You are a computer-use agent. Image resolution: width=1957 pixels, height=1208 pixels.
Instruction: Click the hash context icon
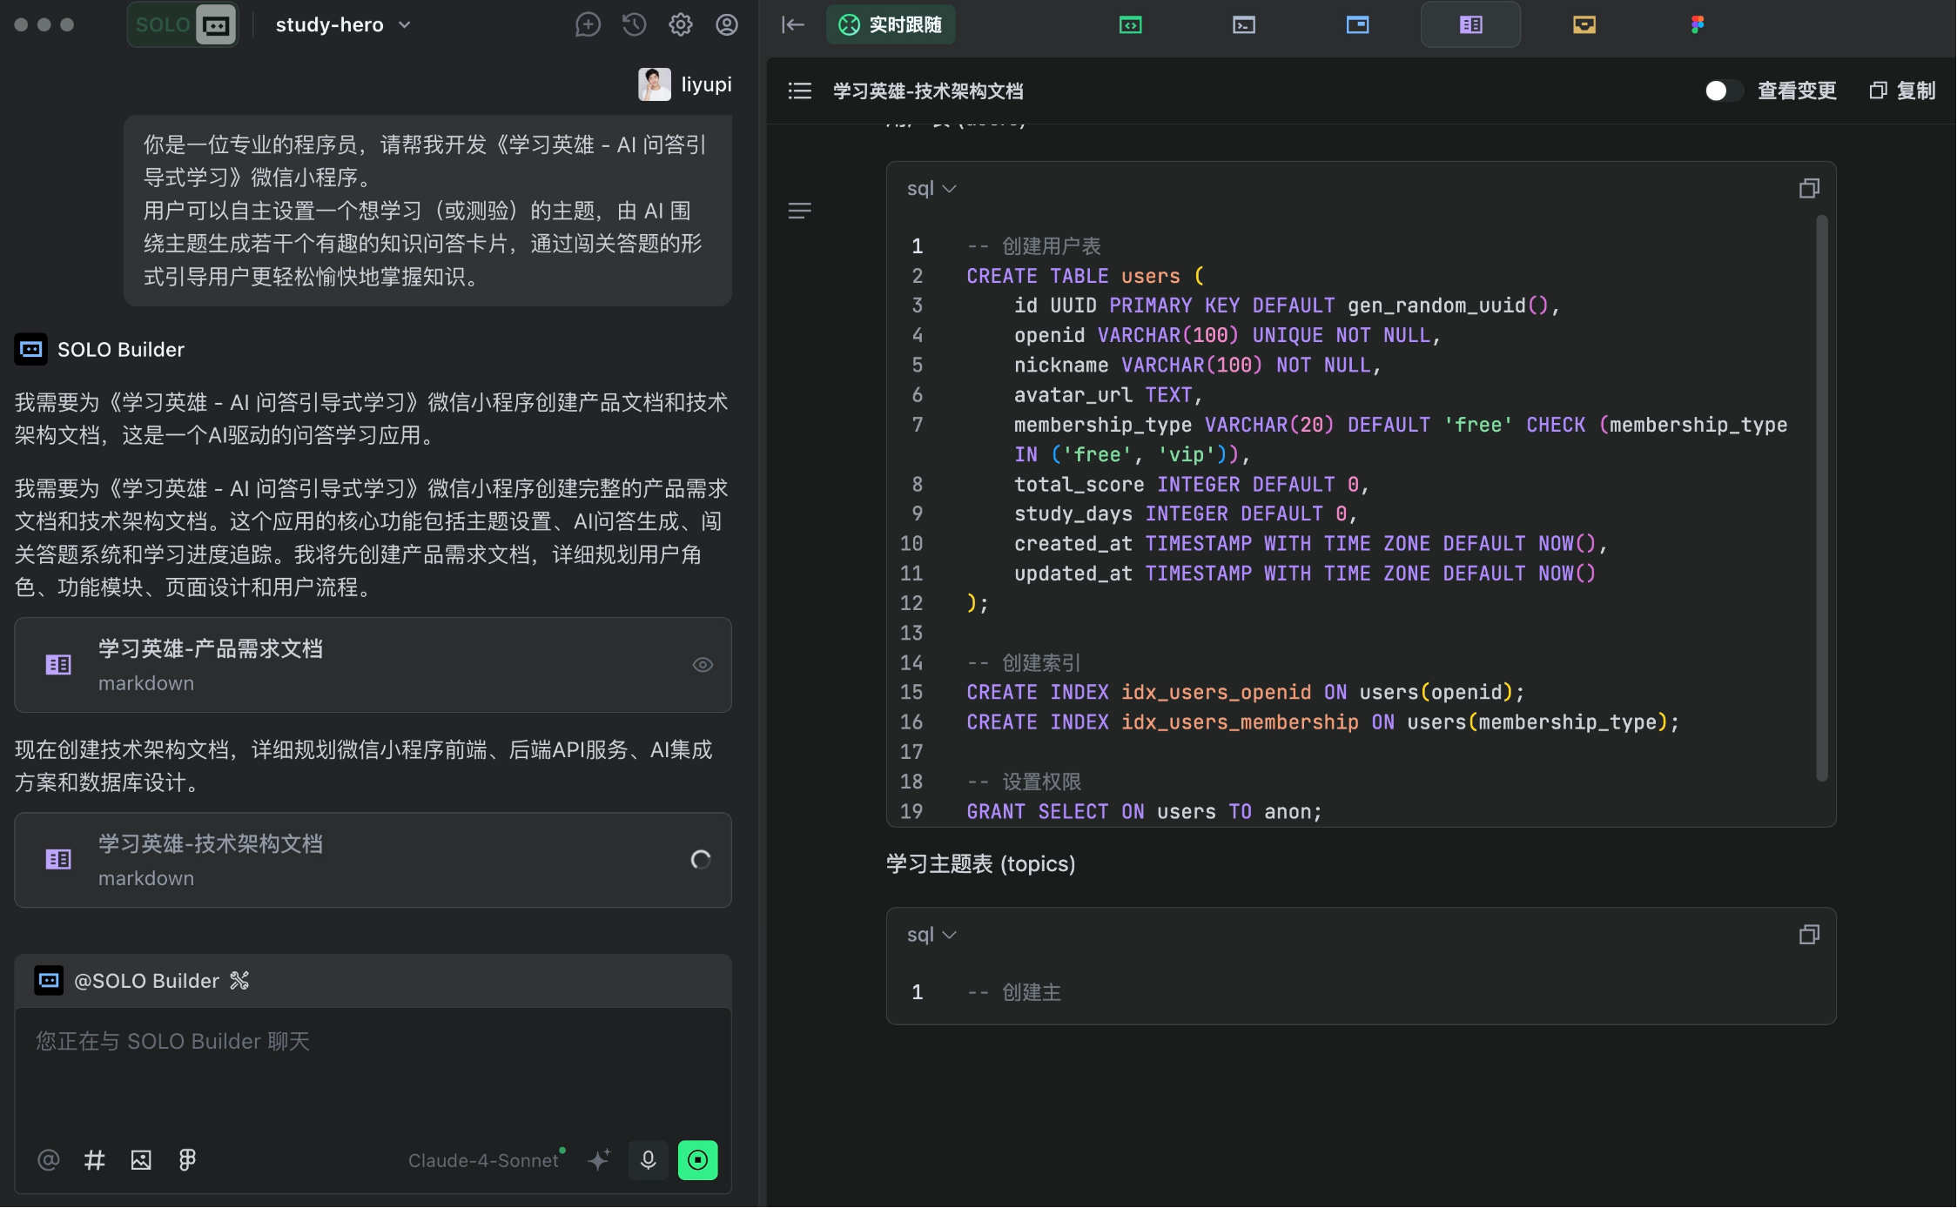pyautogui.click(x=94, y=1159)
